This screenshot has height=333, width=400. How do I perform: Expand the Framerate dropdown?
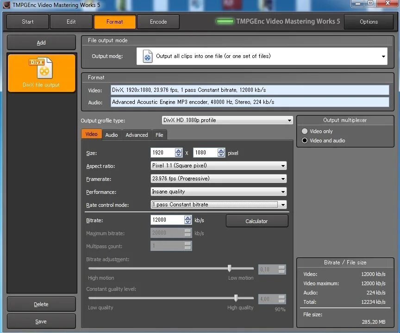[219, 179]
